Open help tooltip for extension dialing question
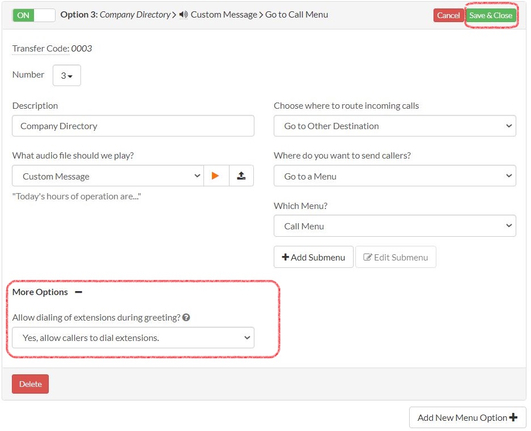This screenshot has width=531, height=431. [x=186, y=317]
